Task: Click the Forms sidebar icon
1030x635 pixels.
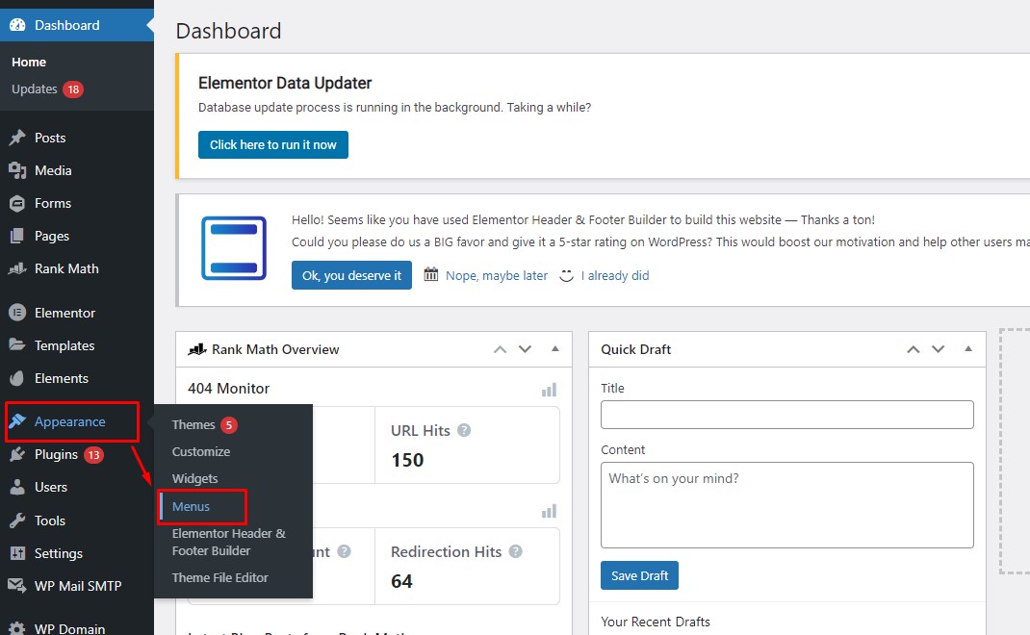Action: coord(17,204)
